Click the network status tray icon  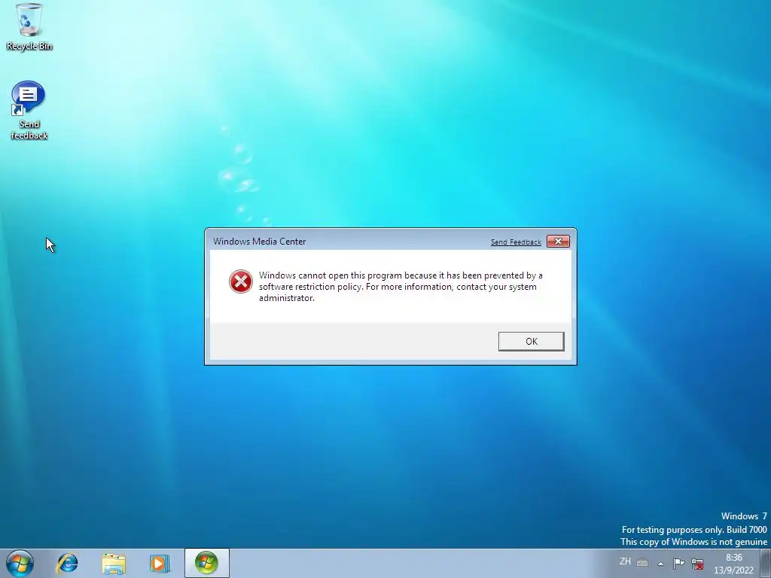click(697, 563)
